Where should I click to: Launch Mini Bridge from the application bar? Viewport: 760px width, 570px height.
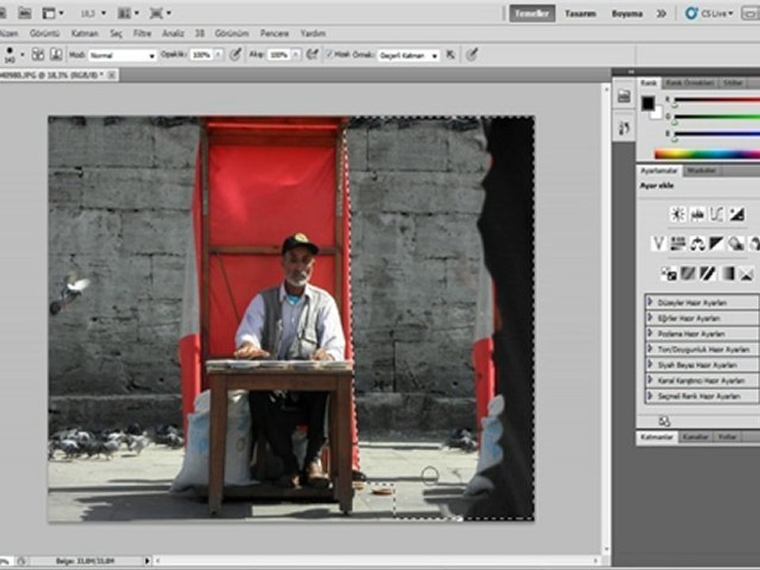[x=25, y=13]
